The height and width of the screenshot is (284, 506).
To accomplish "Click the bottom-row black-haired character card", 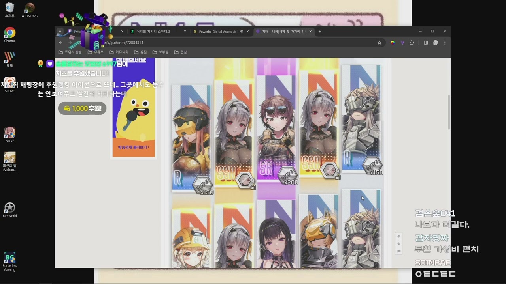I will click(276, 234).
